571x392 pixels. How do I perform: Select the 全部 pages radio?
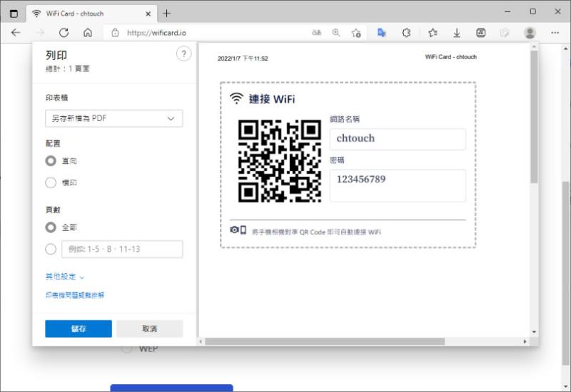(x=51, y=227)
